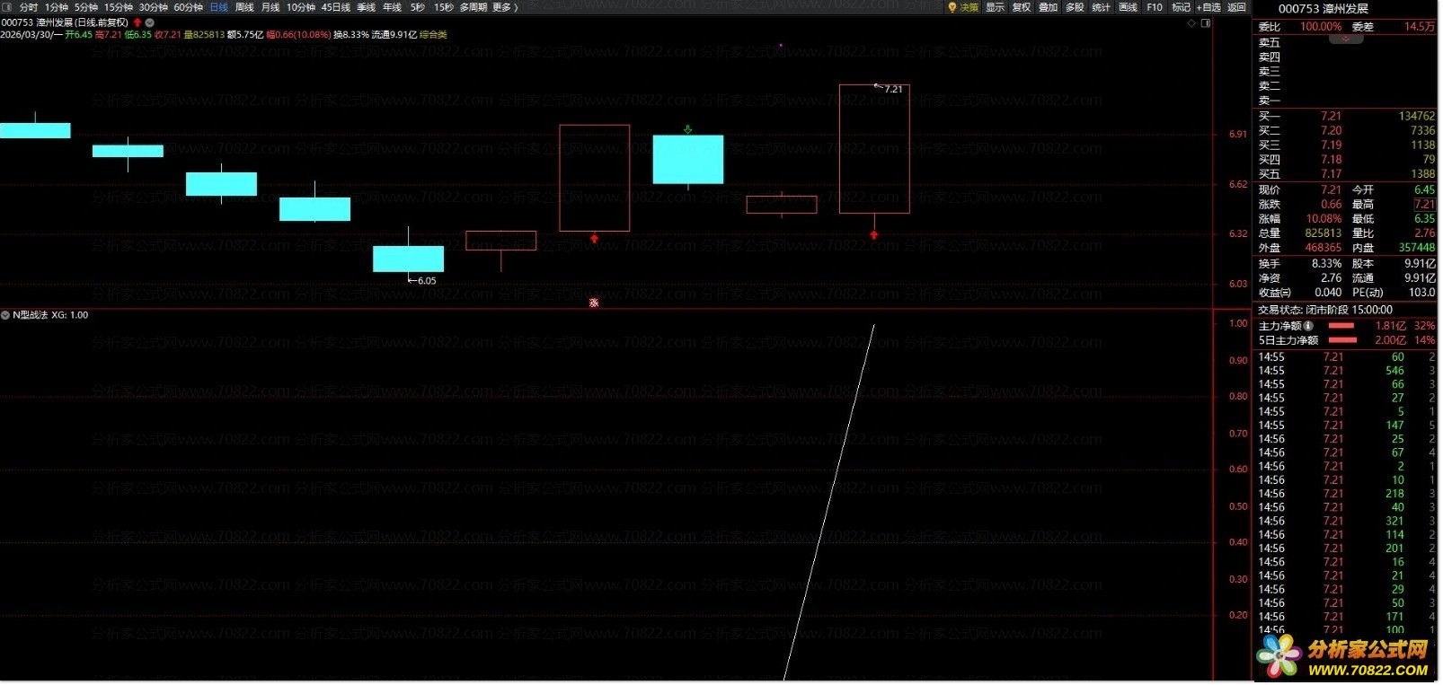This screenshot has height=685, width=1443.
Task: Click the +自选 button
Action: tap(1208, 7)
